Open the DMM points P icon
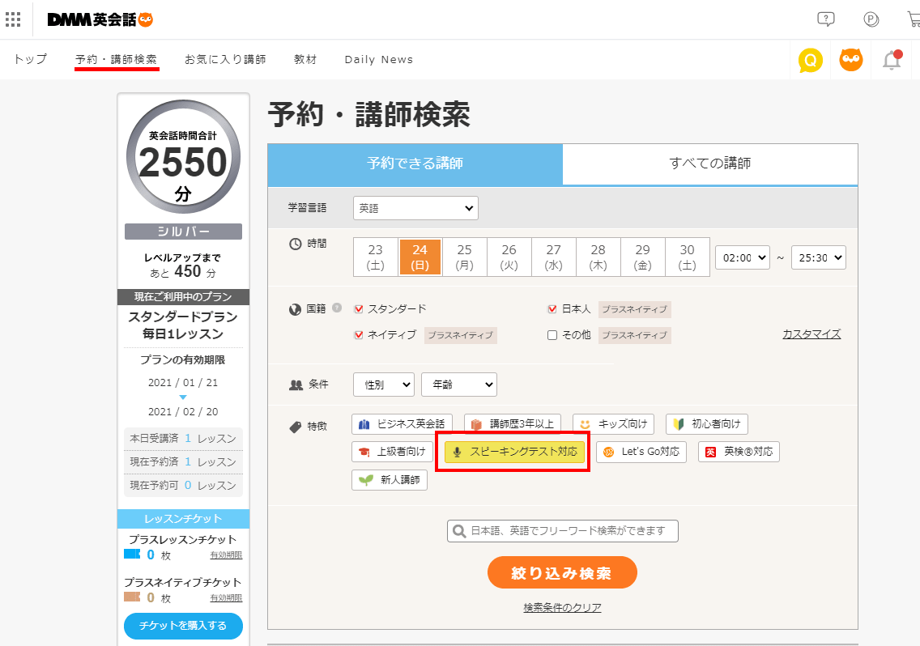 pos(871,19)
